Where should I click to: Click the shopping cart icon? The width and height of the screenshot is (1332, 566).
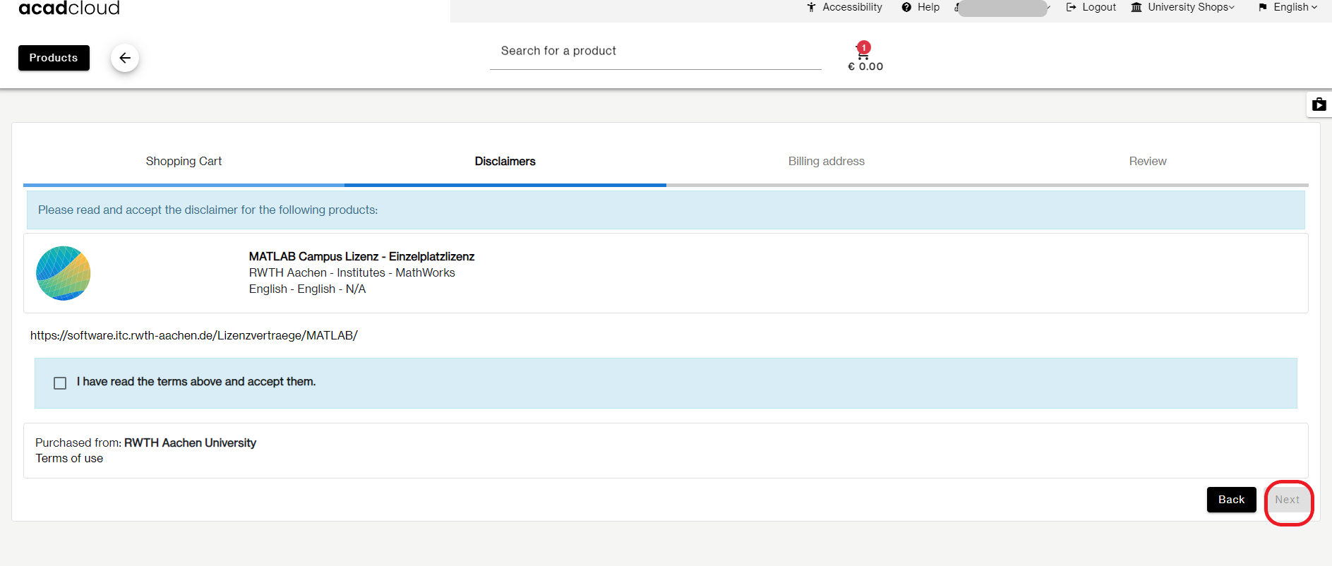point(863,53)
